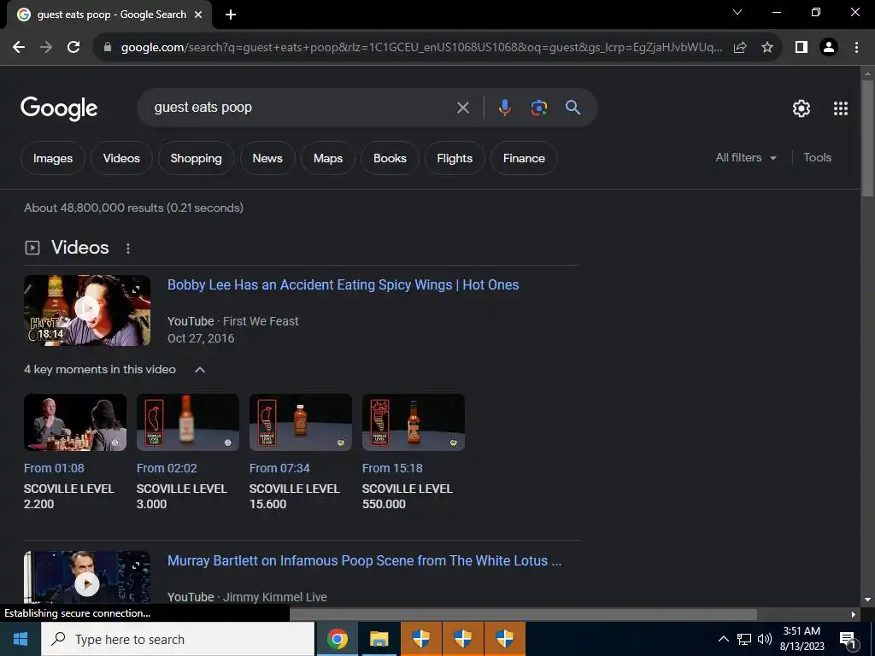Click the Tools button

click(818, 158)
